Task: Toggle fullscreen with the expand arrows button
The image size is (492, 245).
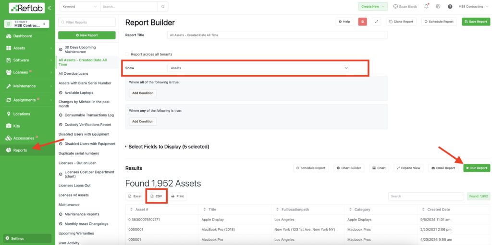Action: [x=377, y=22]
